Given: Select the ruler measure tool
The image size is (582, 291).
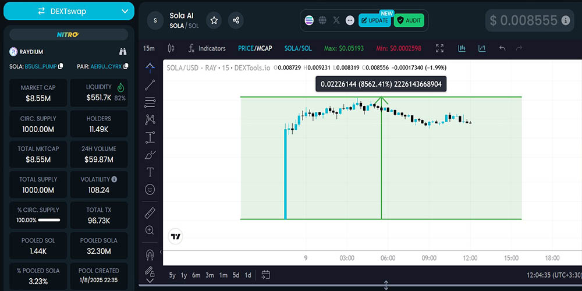Looking at the screenshot, I should click(150, 213).
